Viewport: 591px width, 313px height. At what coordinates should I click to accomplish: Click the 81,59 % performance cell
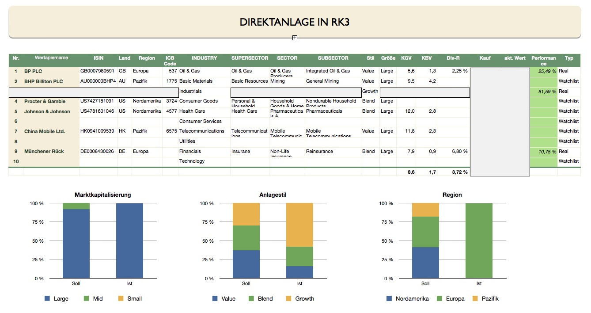pyautogui.click(x=544, y=92)
